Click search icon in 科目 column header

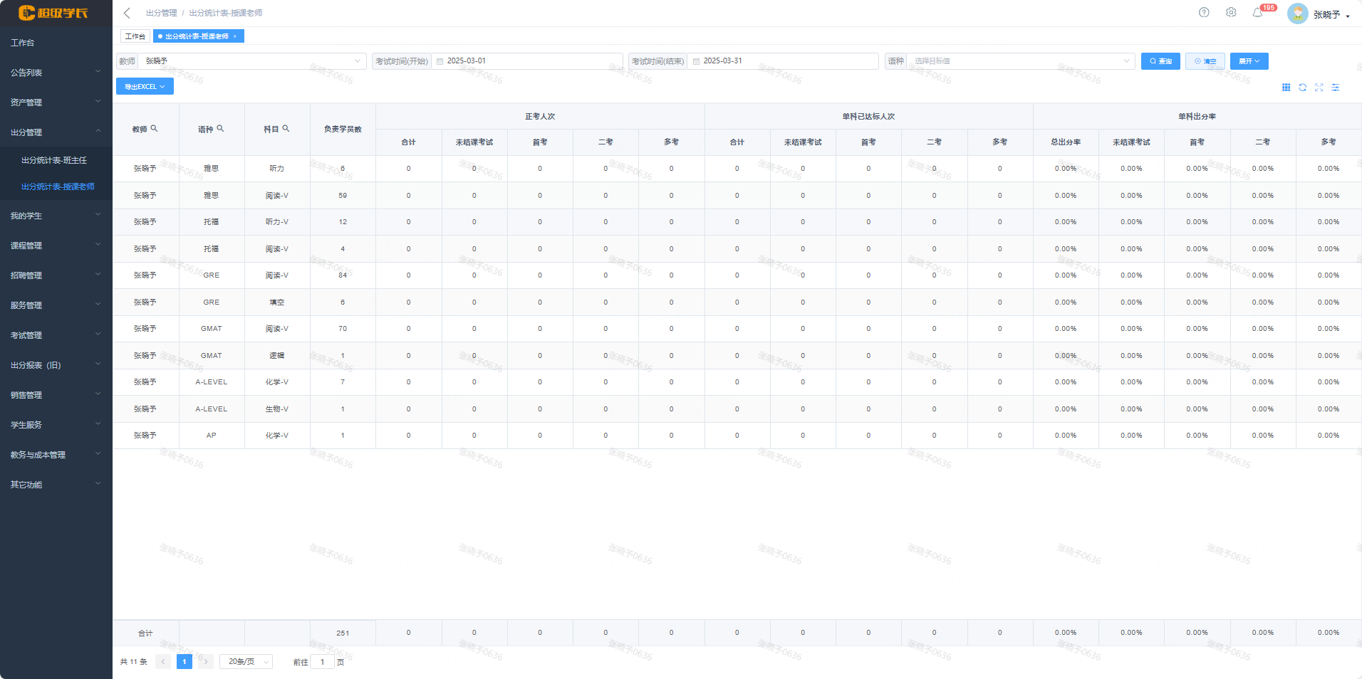click(x=286, y=129)
